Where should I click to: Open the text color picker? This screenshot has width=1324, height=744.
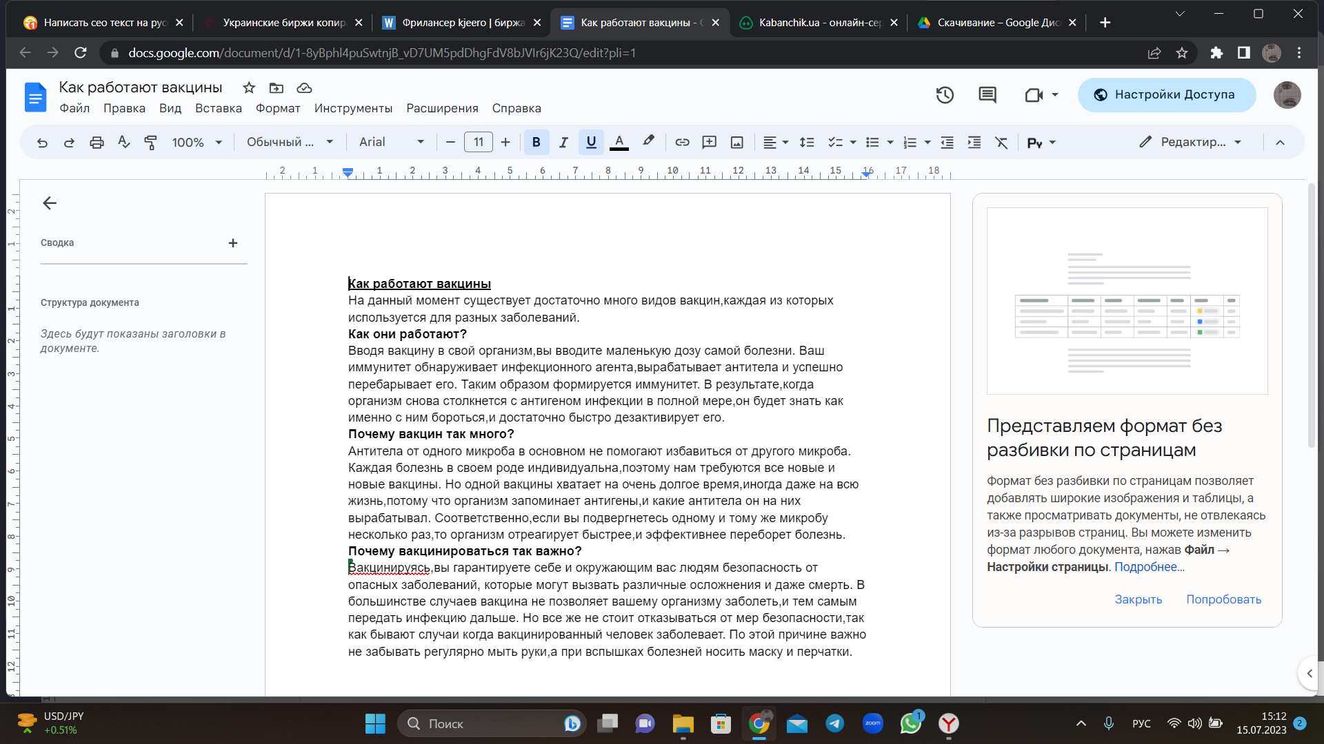(619, 143)
